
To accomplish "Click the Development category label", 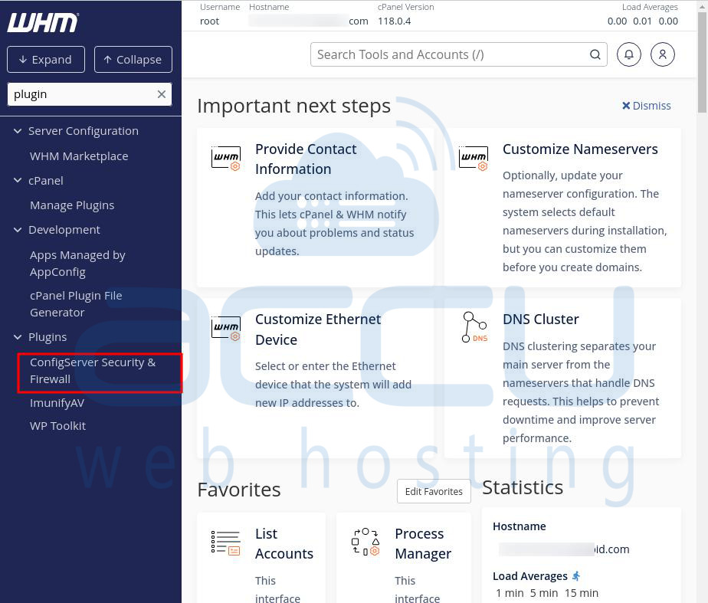I will pos(64,230).
